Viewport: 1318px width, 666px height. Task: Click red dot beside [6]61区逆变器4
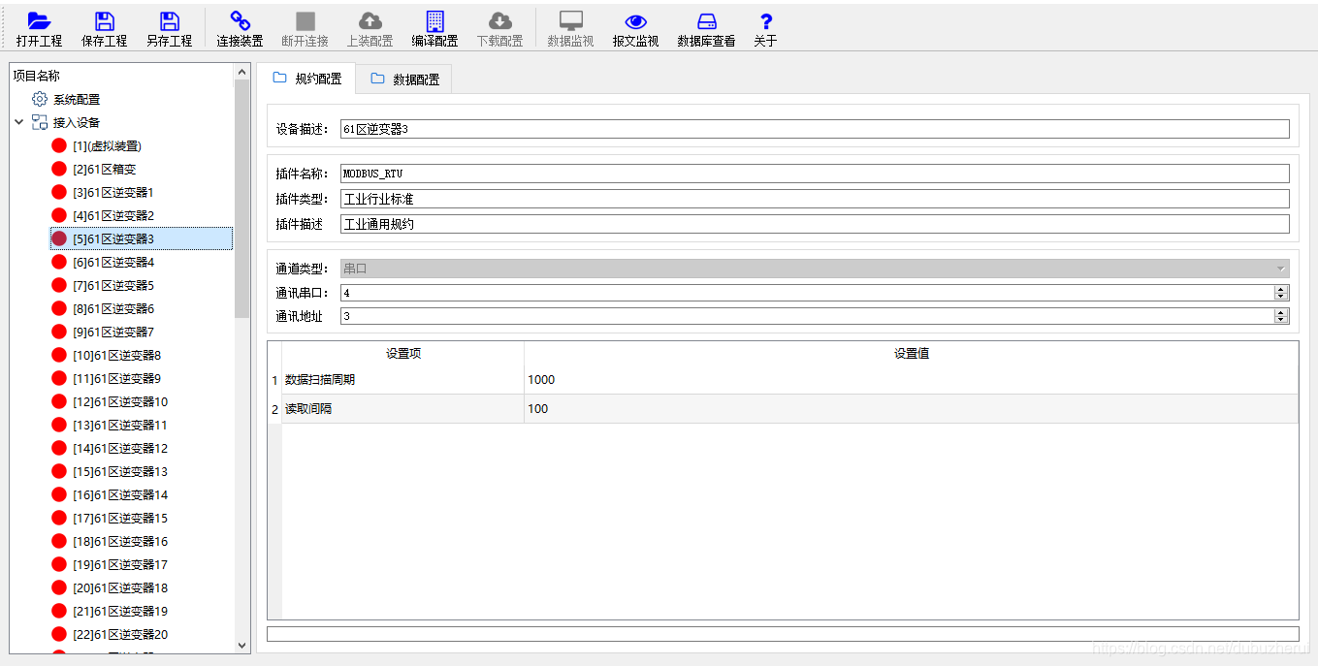click(59, 262)
